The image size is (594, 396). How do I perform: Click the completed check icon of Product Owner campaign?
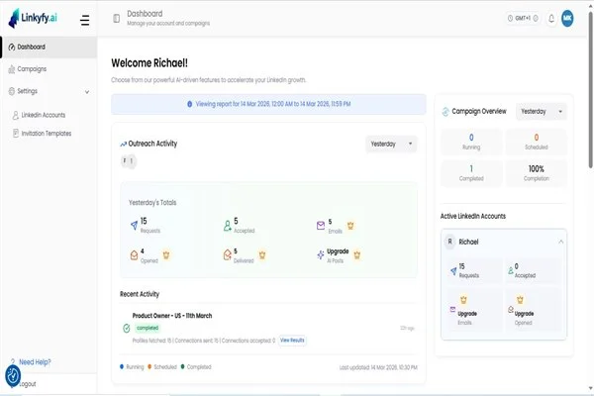[127, 328]
